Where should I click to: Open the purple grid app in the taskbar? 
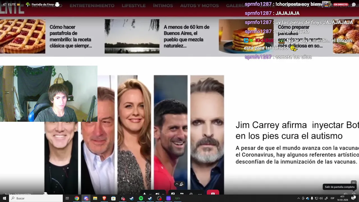(x=168, y=198)
